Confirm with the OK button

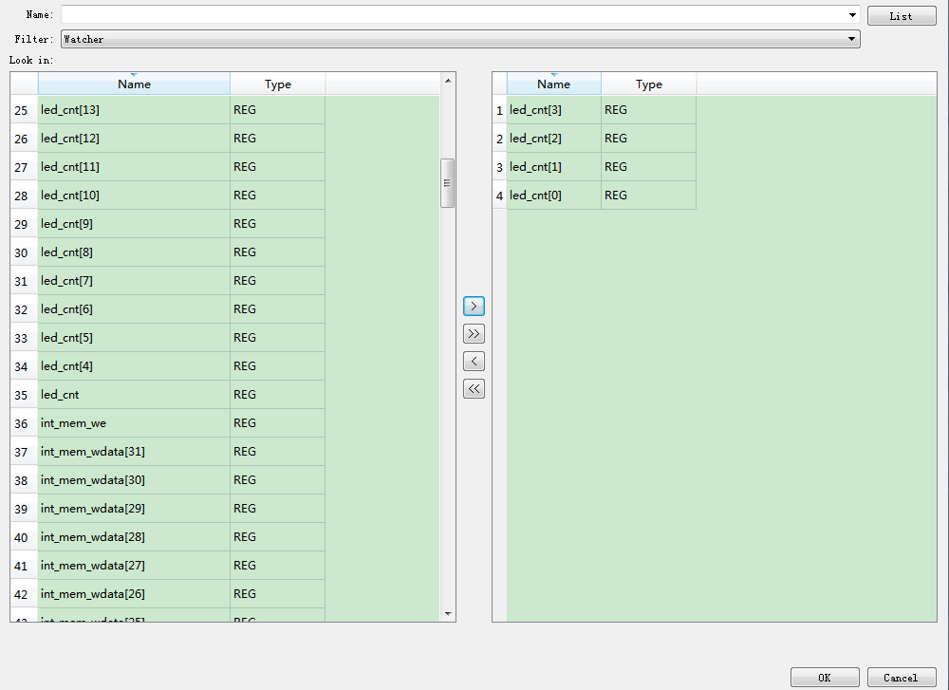pyautogui.click(x=824, y=678)
